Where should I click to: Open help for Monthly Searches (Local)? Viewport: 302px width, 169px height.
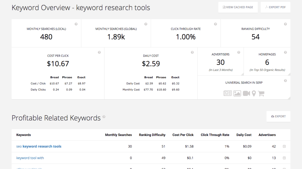point(76,24)
